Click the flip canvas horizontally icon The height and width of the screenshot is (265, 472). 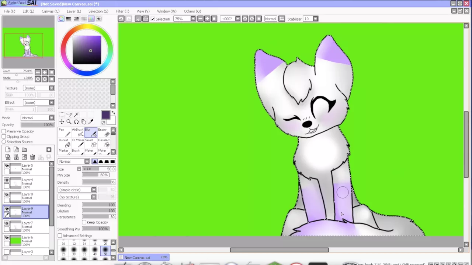coord(281,19)
